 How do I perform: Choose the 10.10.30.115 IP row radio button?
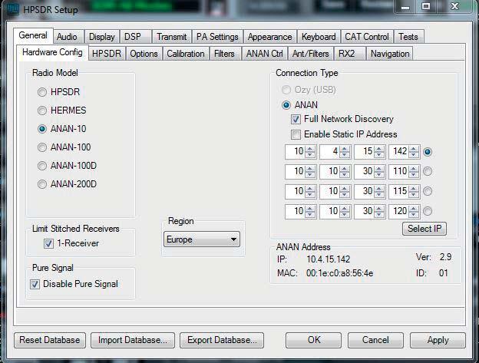click(428, 191)
